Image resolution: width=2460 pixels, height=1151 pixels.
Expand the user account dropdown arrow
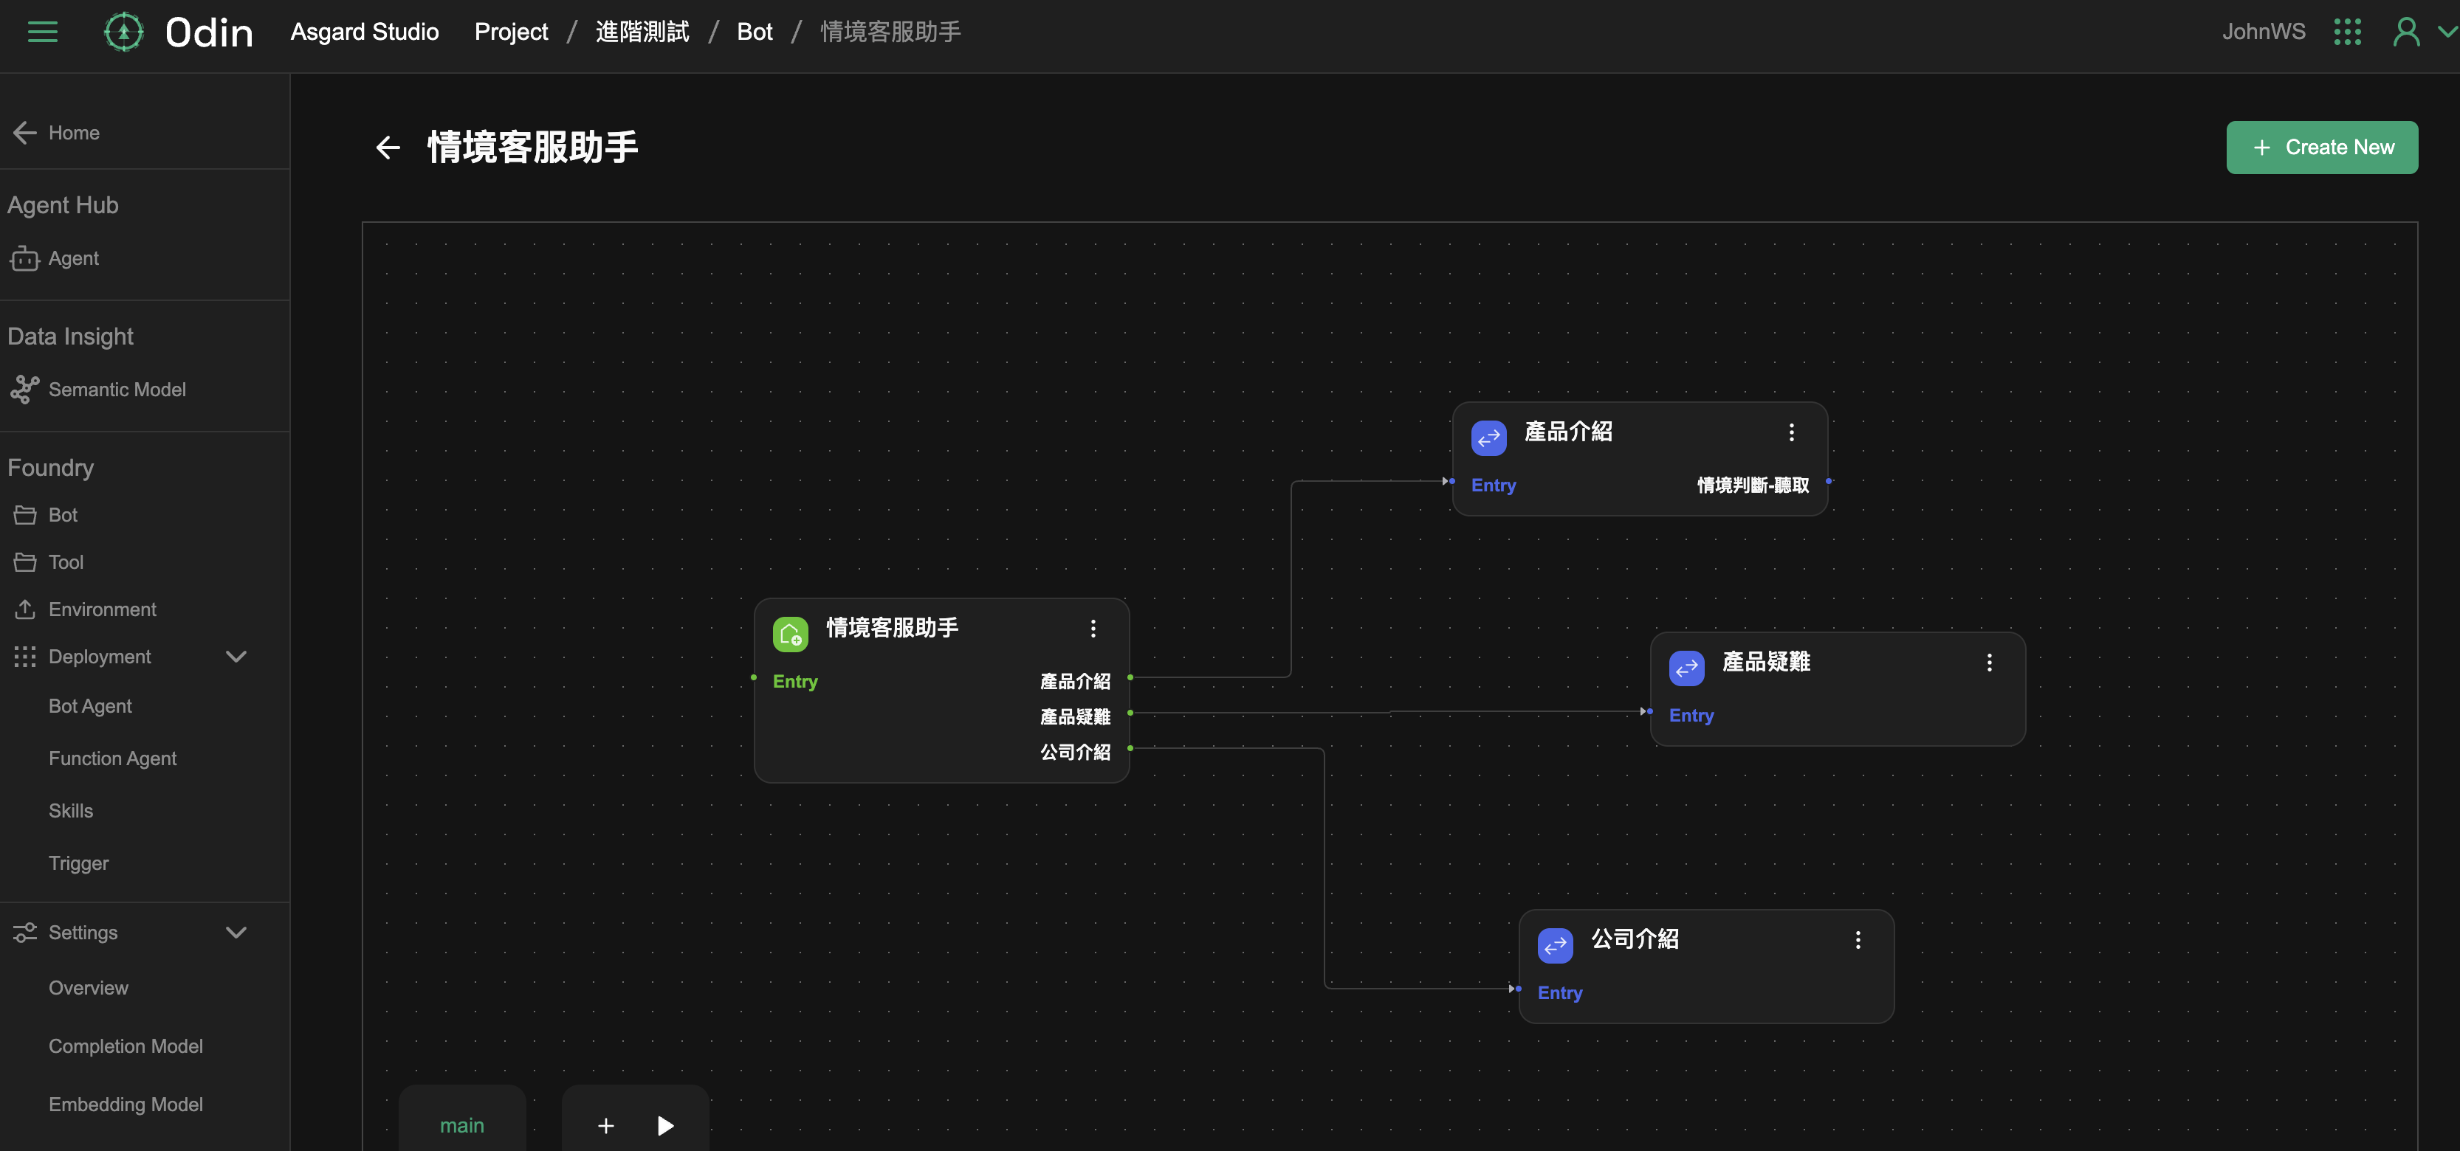pos(2447,32)
